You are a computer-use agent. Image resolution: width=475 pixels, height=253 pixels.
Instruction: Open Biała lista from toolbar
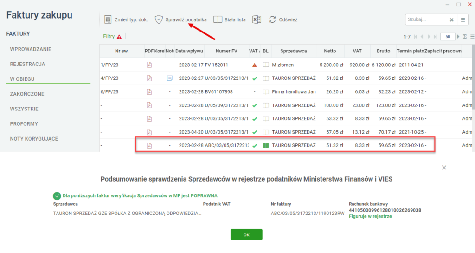tap(229, 19)
